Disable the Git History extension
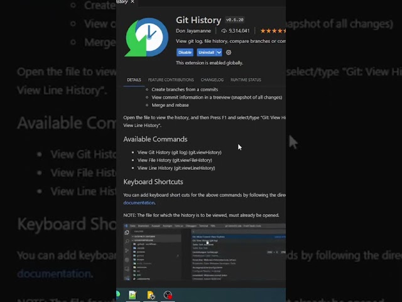This screenshot has width=402, height=302. click(185, 52)
